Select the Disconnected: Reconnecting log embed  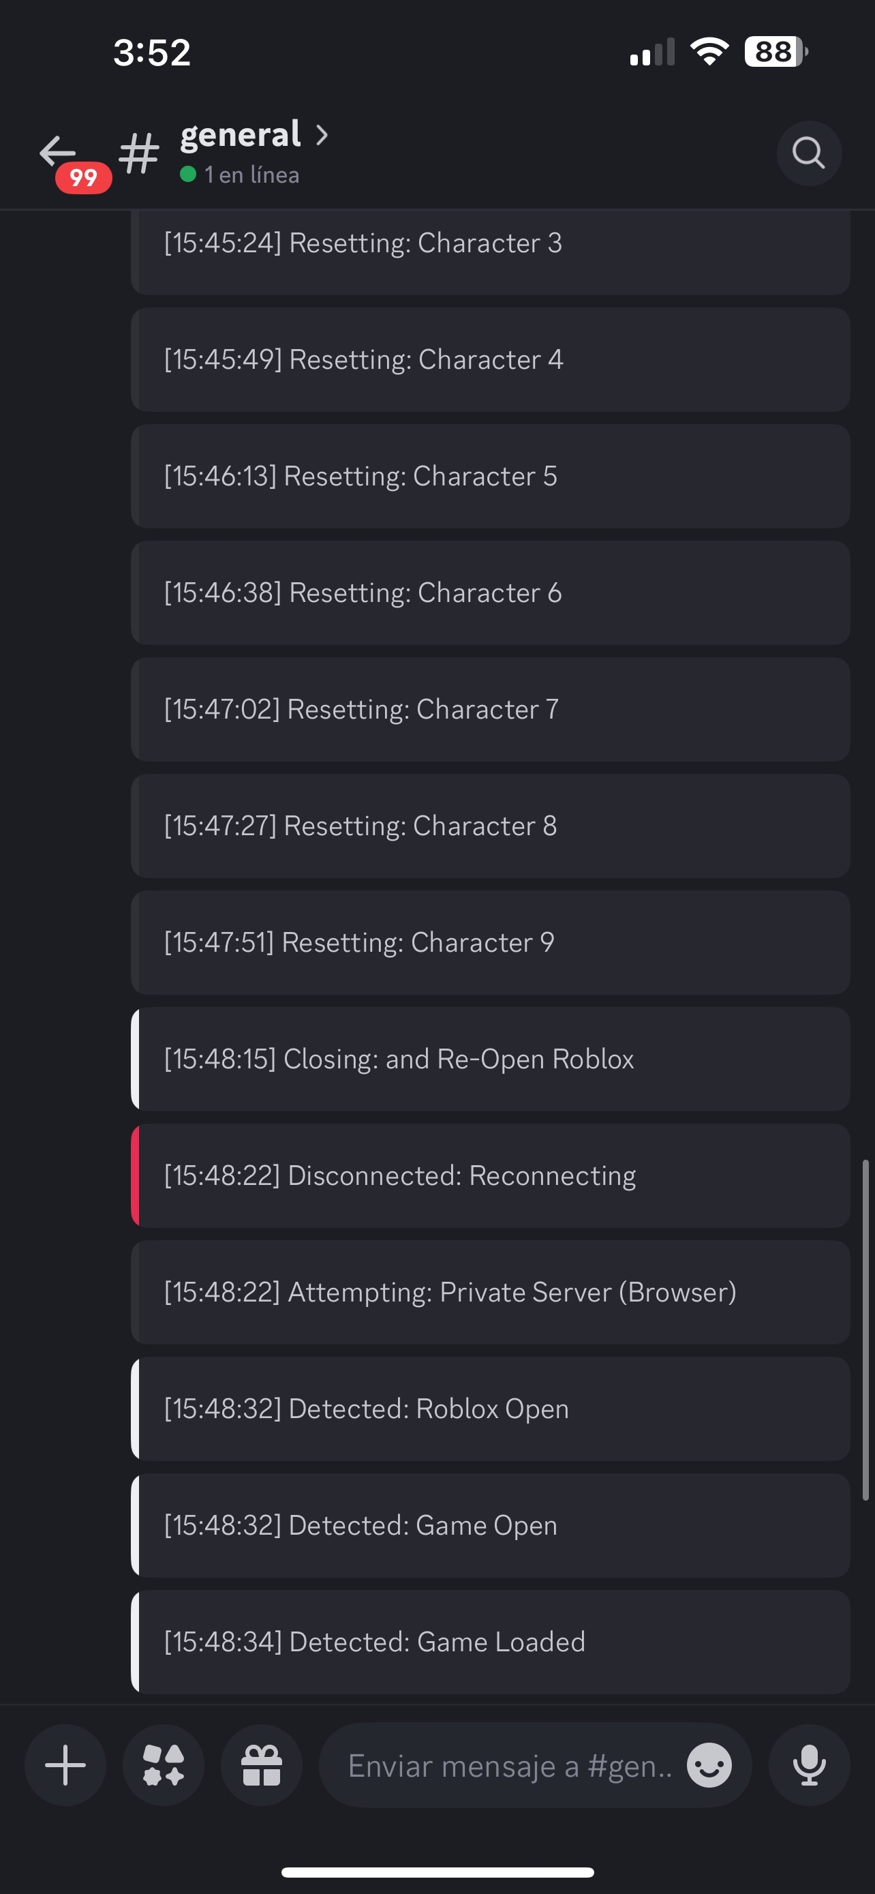(x=490, y=1175)
